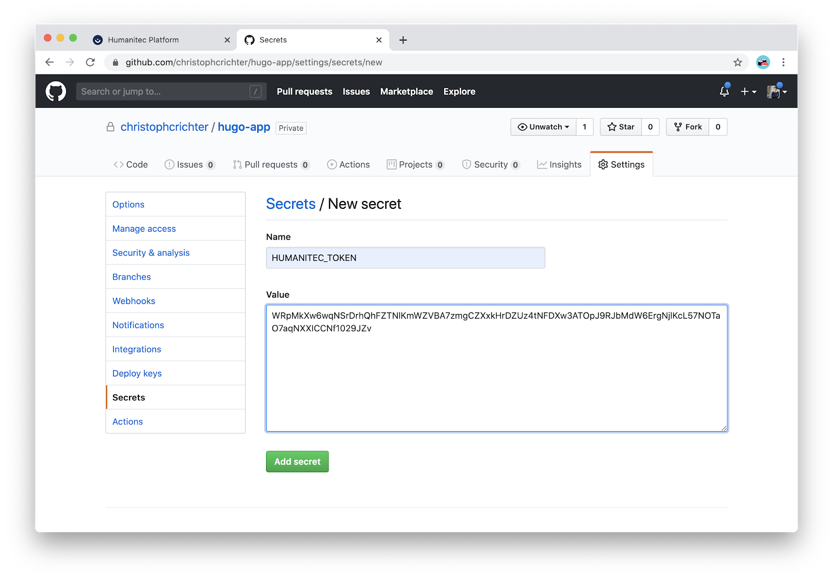Open Notifications settings
The height and width of the screenshot is (579, 833).
coord(175,325)
